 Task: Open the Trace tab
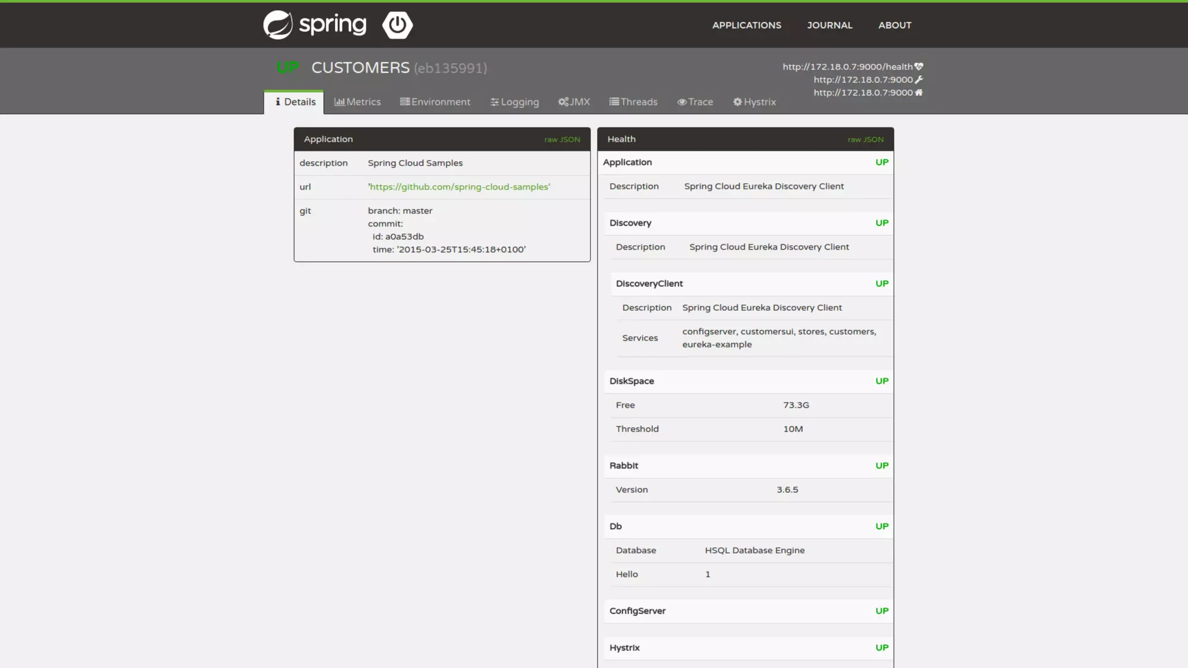(x=695, y=102)
